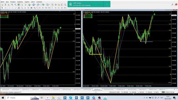Expand the periods clock dropdown
This screenshot has width=178, height=100.
(35, 5)
